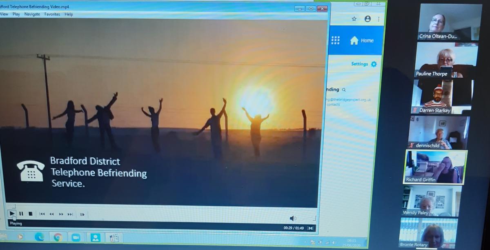Image resolution: width=490 pixels, height=250 pixels.
Task: Click the taskbar clock and date
Action: (352, 243)
